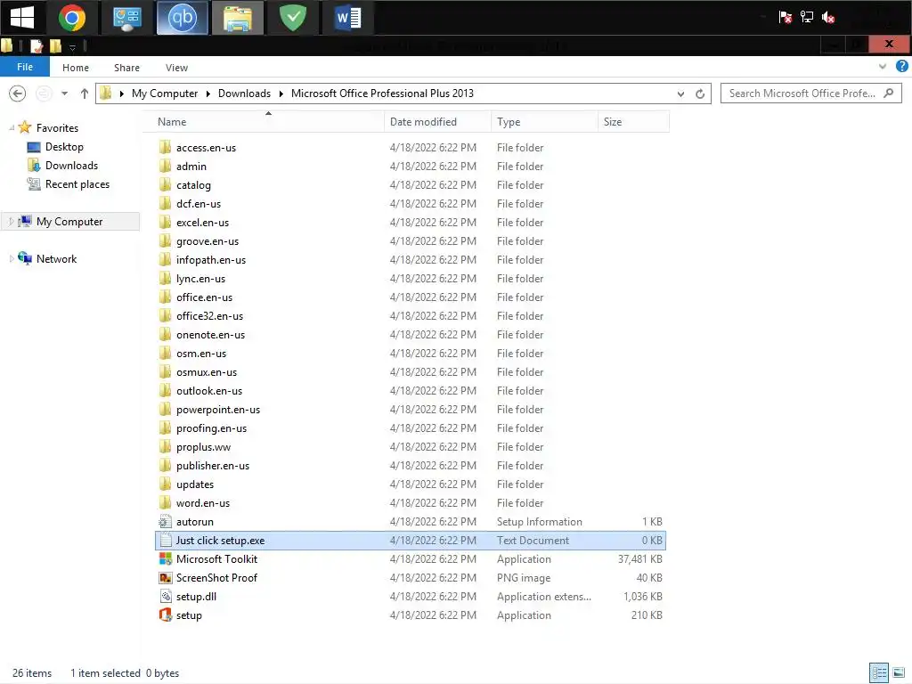
Task: Click the muted volume tray icon
Action: [x=828, y=18]
